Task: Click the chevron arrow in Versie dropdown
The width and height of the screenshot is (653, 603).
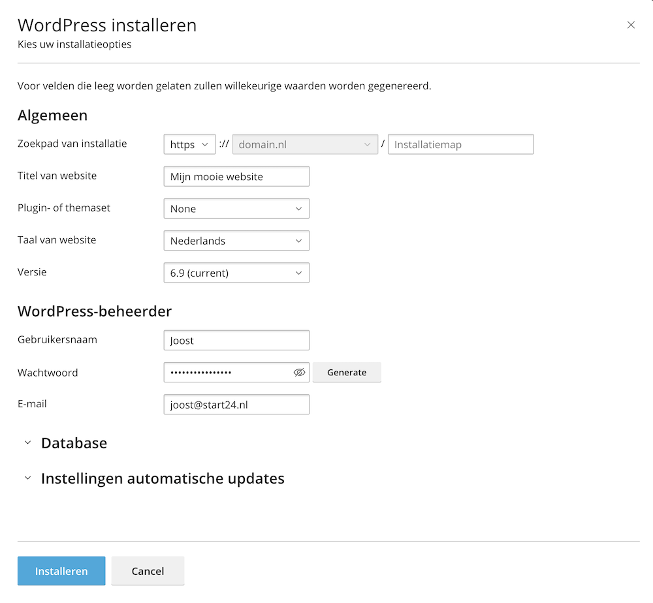Action: [298, 273]
